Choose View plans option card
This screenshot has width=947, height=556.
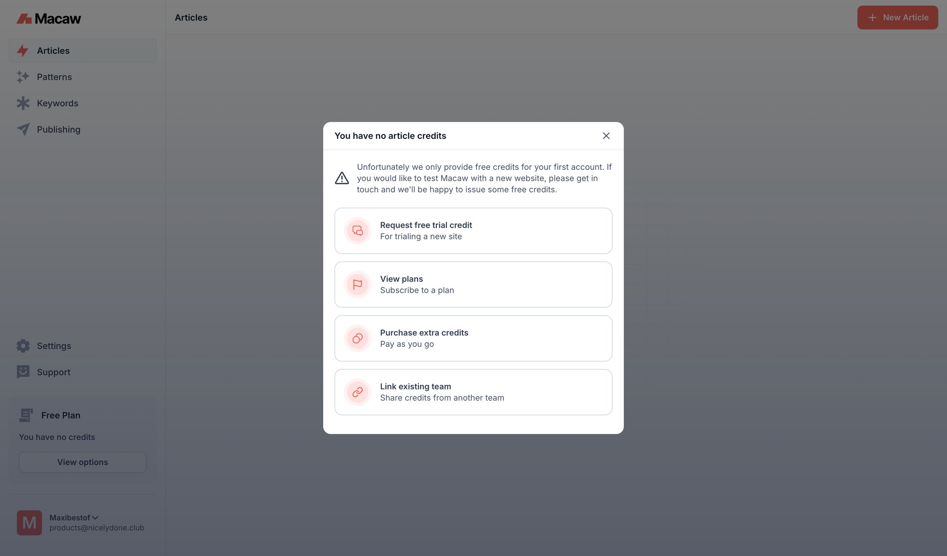[473, 285]
